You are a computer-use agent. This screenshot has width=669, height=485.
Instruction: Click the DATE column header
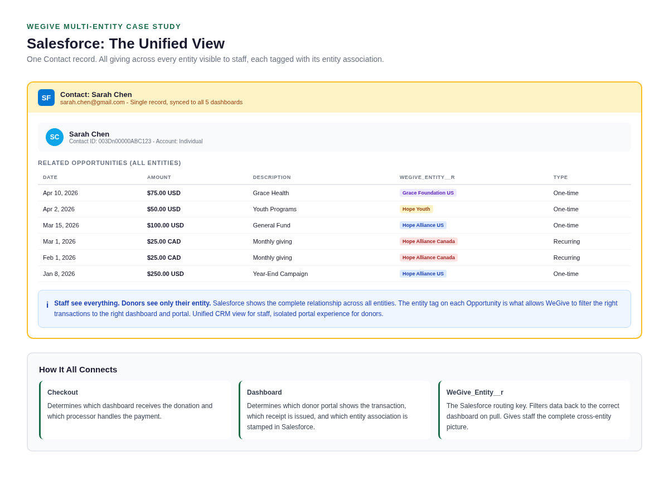click(50, 177)
